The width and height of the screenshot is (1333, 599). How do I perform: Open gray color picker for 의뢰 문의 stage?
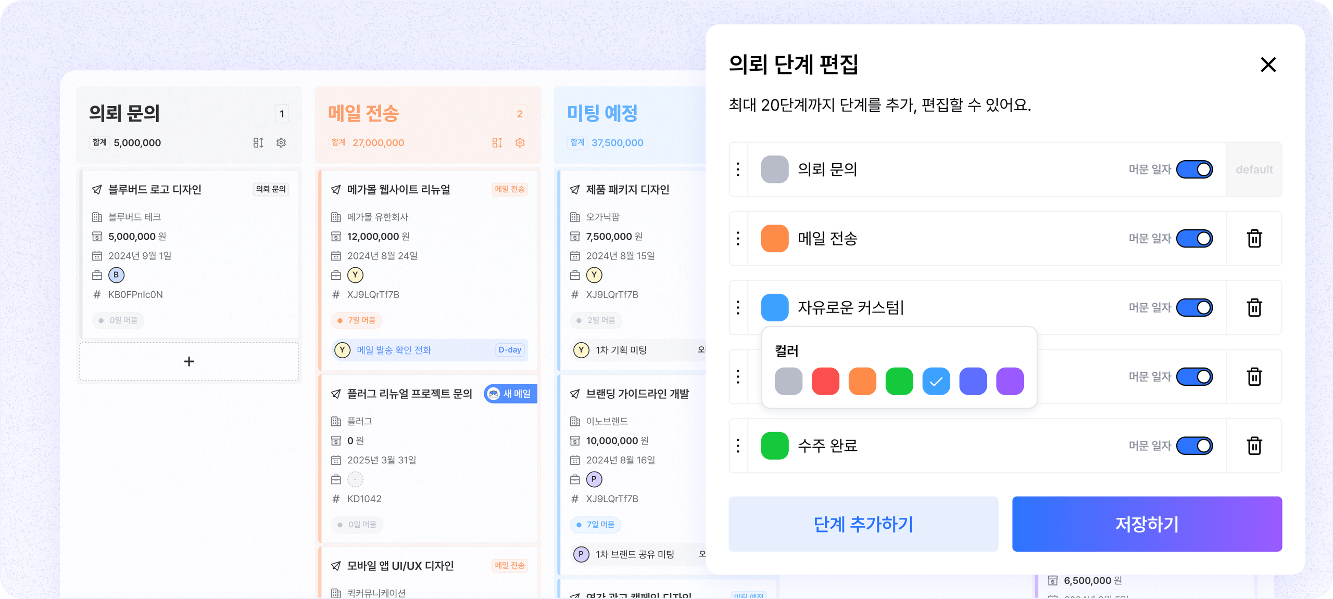[x=774, y=169]
